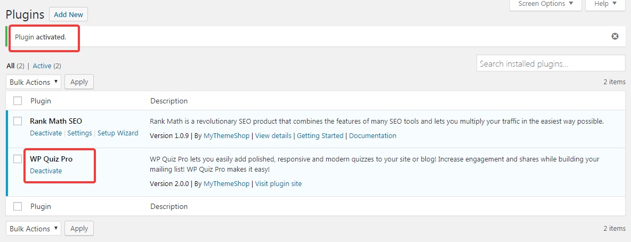Toggle select-all checkbox in table header
This screenshot has height=242, width=631.
pos(18,101)
